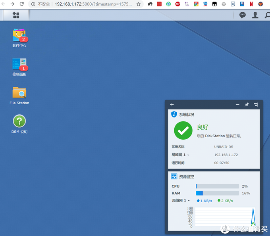Click the widget panel dock/collapse icon
Viewport: 270px width, 236px height.
[256, 105]
